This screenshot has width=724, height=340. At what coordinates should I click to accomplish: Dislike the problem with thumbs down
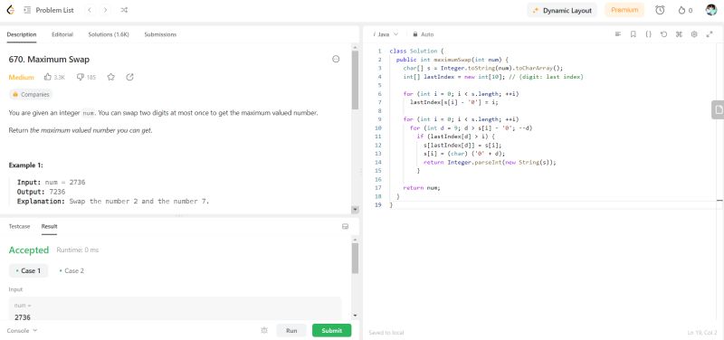click(86, 78)
